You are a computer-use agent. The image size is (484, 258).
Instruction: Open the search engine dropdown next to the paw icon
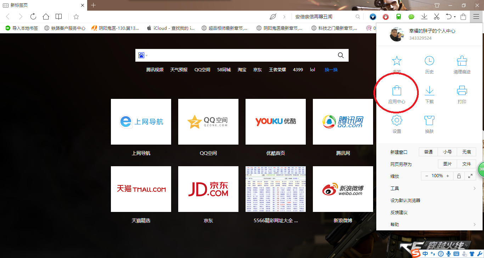click(x=147, y=56)
